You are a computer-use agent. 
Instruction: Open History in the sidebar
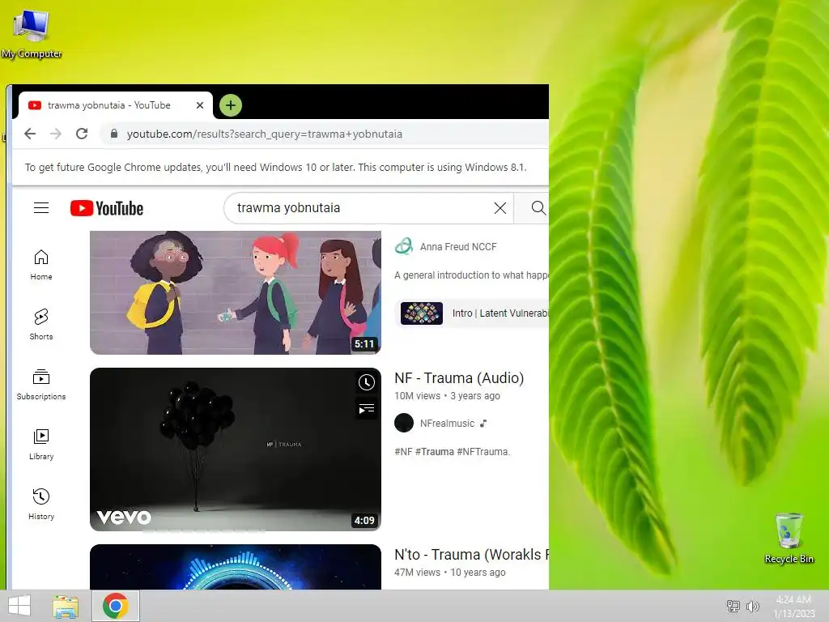click(x=41, y=504)
